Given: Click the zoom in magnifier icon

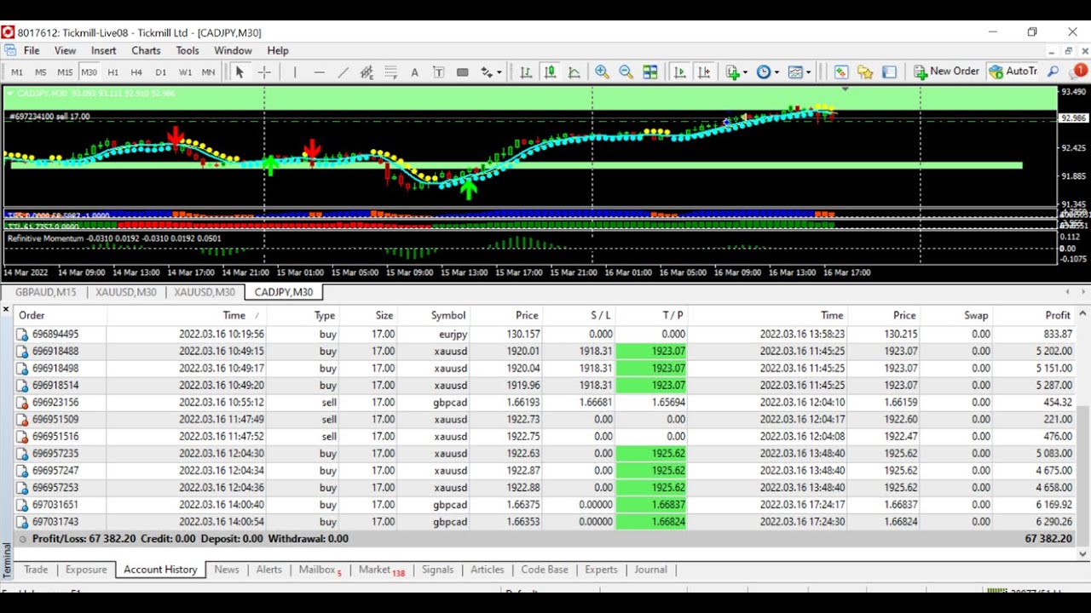Looking at the screenshot, I should coord(602,72).
